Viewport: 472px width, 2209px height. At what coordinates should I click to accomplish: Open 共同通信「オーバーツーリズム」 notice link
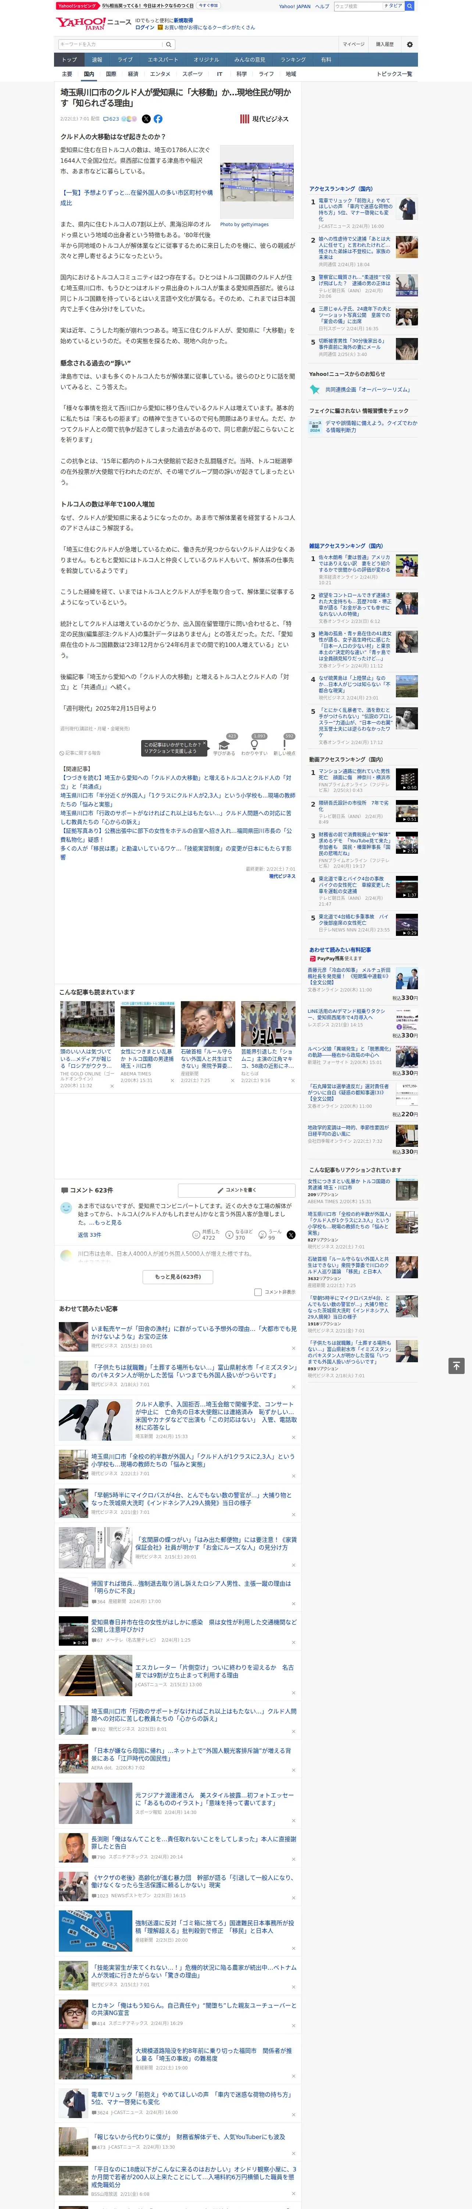coord(368,389)
